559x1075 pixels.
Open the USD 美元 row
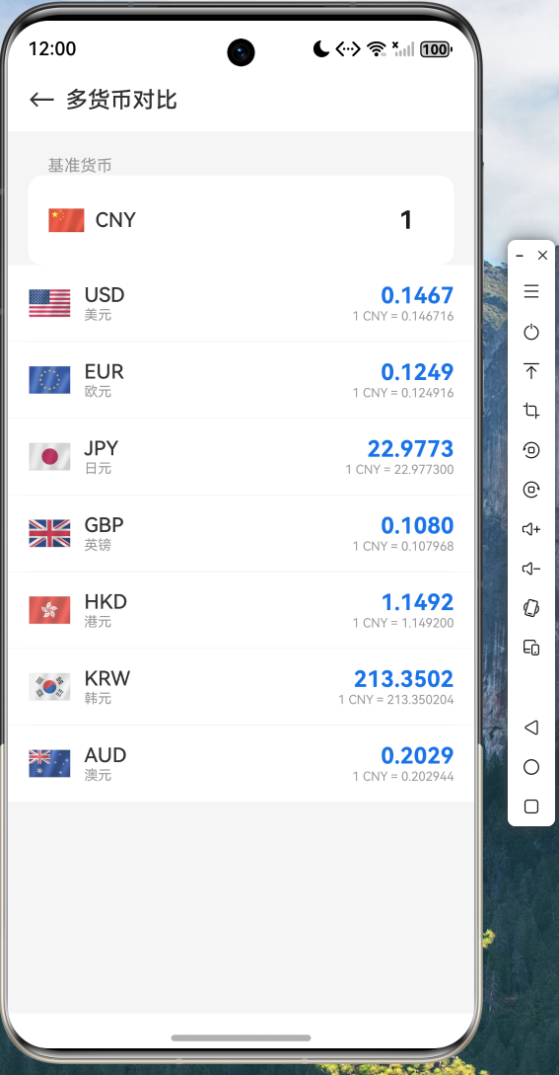pos(242,304)
